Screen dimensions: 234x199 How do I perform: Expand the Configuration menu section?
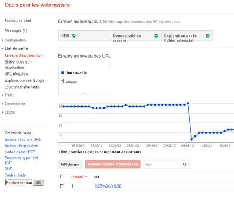click(x=2, y=40)
